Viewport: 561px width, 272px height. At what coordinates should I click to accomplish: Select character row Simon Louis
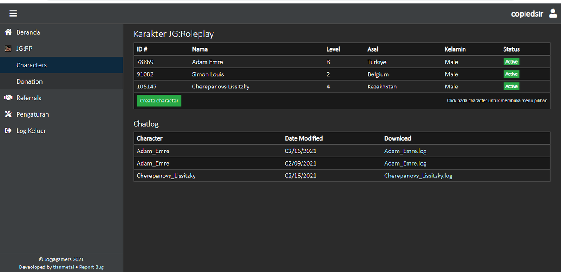(x=342, y=74)
